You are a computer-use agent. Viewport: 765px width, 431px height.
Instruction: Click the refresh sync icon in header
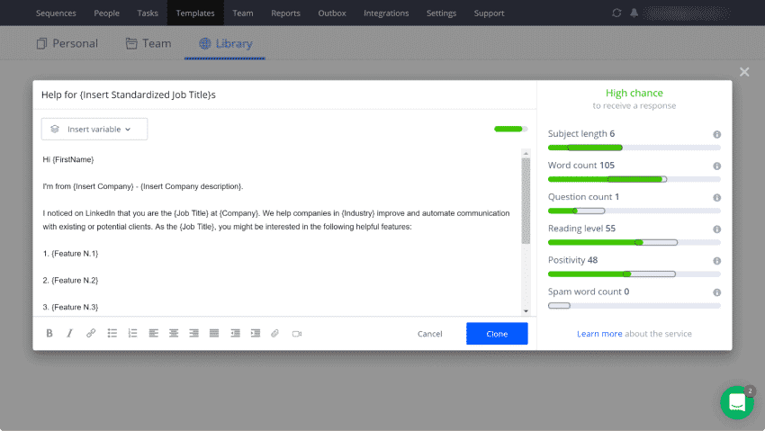coord(616,13)
